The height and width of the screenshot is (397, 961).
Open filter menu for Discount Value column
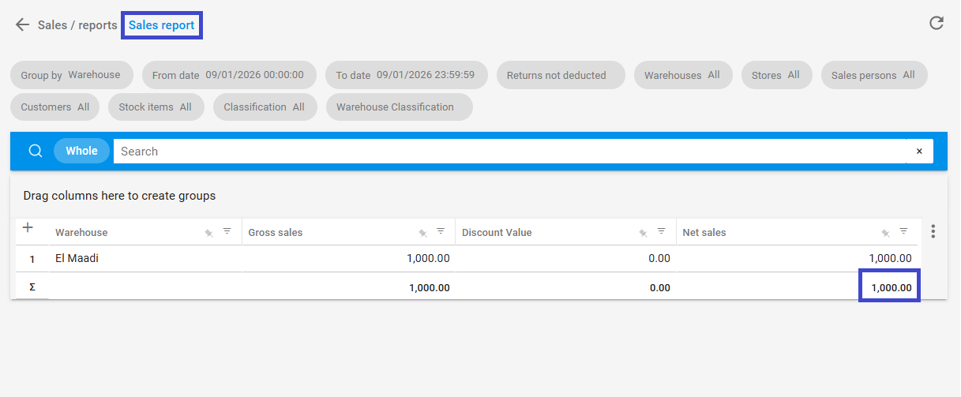(x=662, y=231)
